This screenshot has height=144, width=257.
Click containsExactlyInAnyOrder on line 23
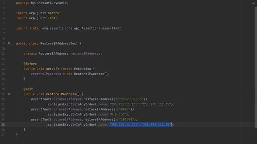pos(71,114)
